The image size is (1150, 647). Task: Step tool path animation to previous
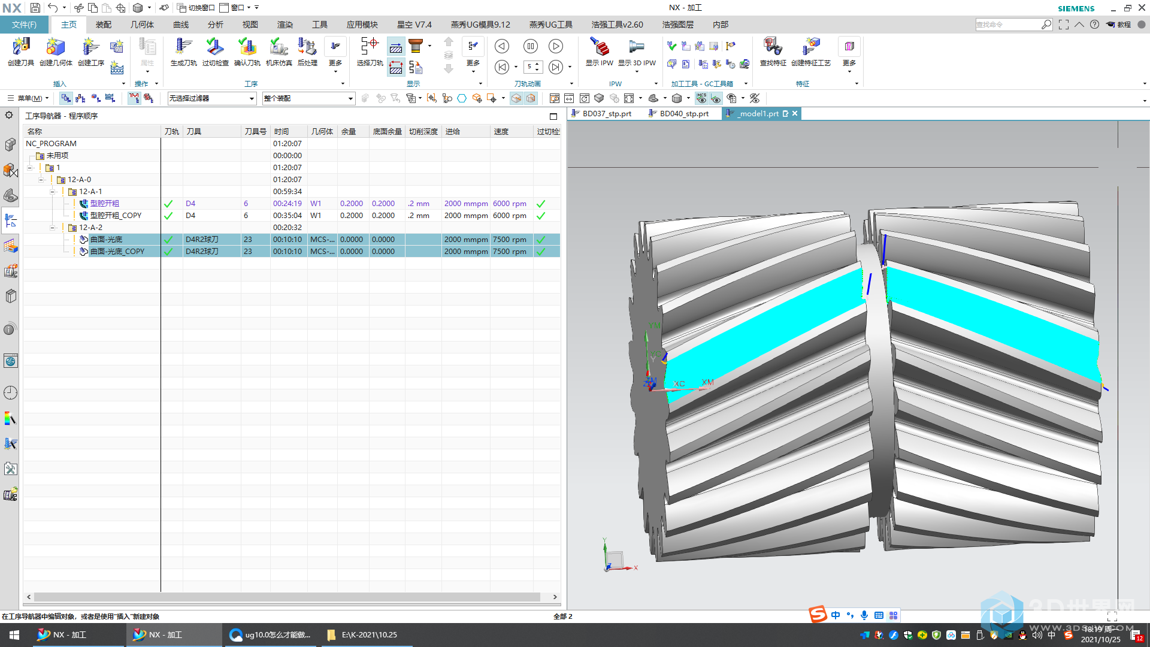pyautogui.click(x=502, y=67)
